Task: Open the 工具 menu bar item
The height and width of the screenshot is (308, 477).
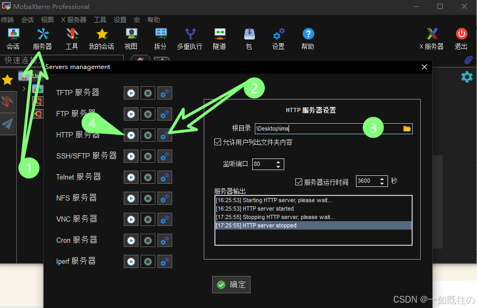Action: pyautogui.click(x=100, y=20)
